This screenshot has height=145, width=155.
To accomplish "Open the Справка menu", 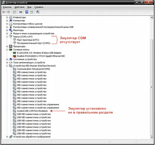I will click(x=39, y=7).
